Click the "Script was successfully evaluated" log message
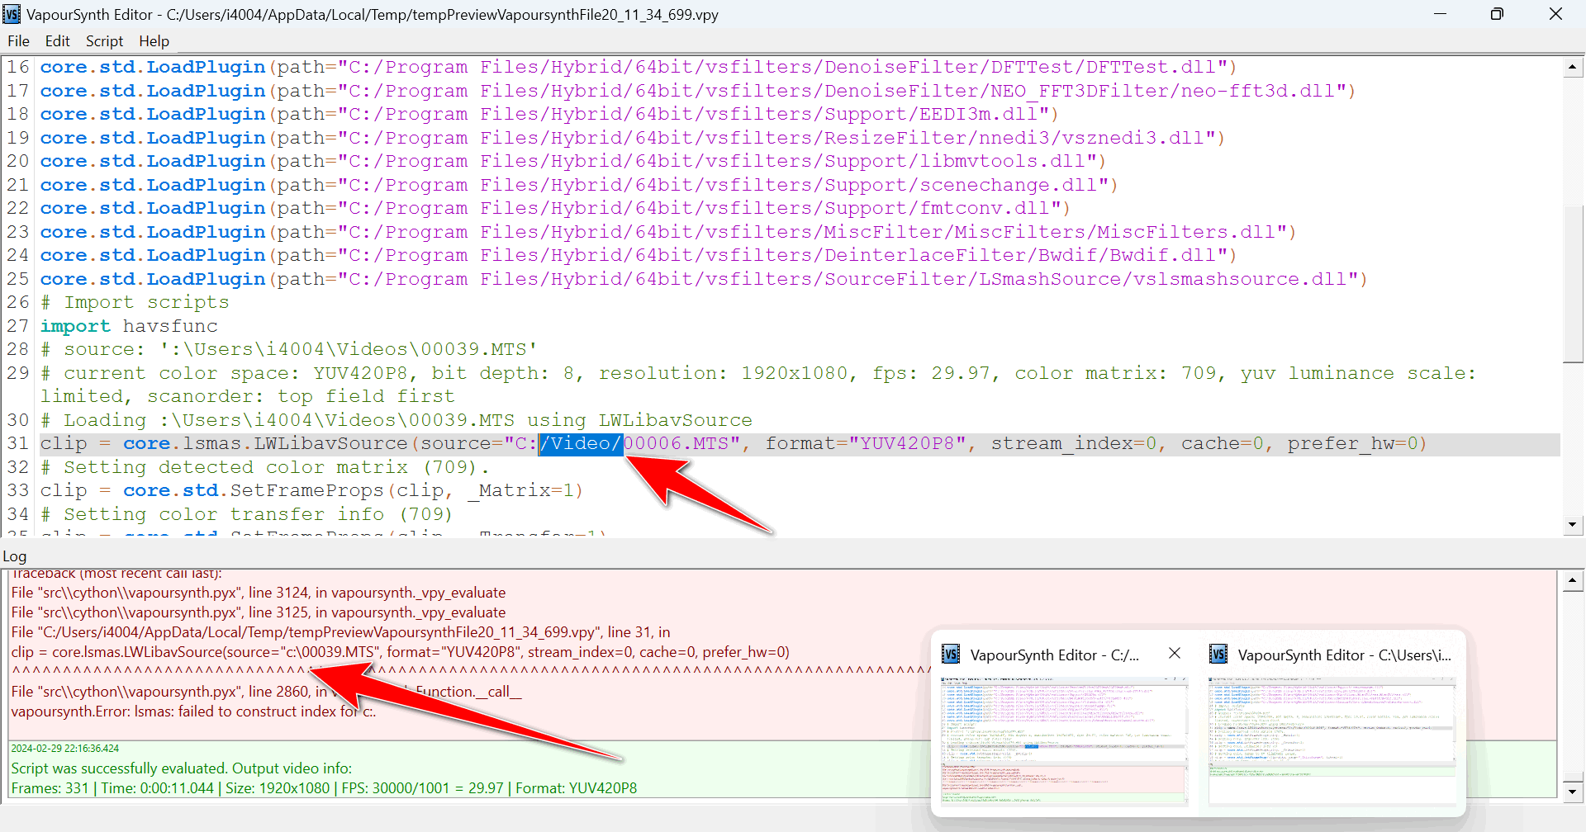The width and height of the screenshot is (1586, 832). point(182,768)
